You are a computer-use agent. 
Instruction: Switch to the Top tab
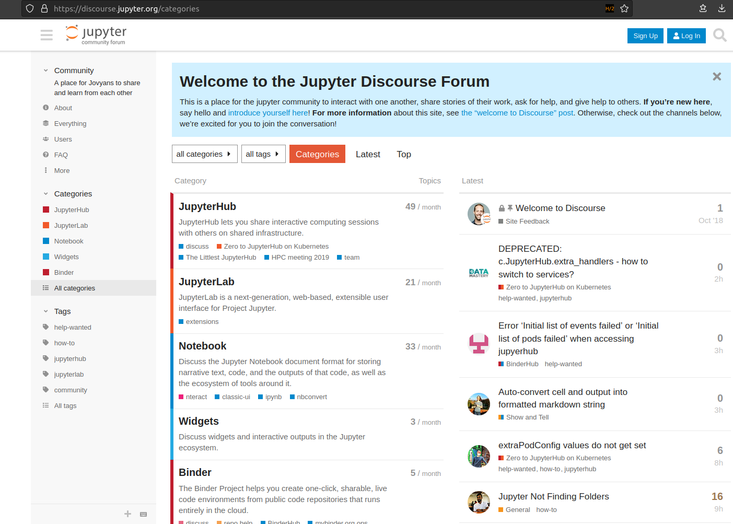click(x=404, y=154)
